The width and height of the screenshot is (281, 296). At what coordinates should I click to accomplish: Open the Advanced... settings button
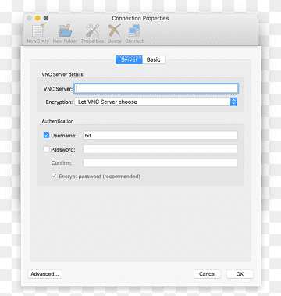coord(44,274)
